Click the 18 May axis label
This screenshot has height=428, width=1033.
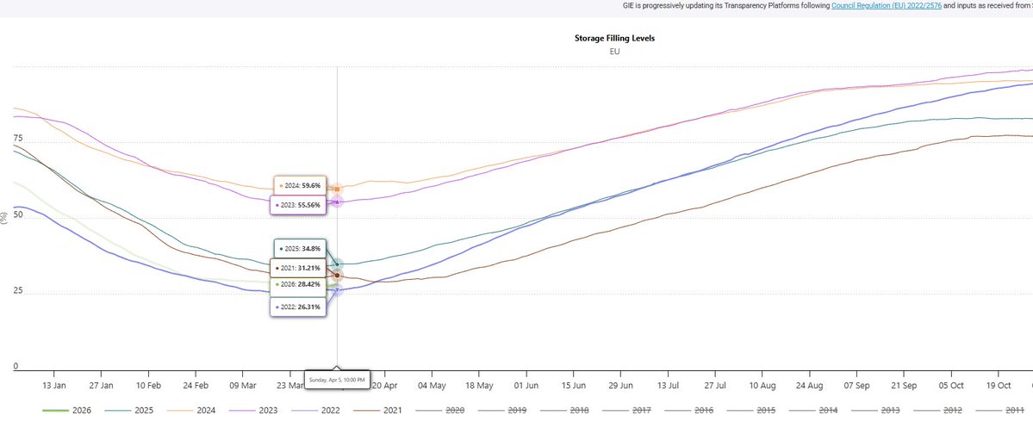coord(480,385)
